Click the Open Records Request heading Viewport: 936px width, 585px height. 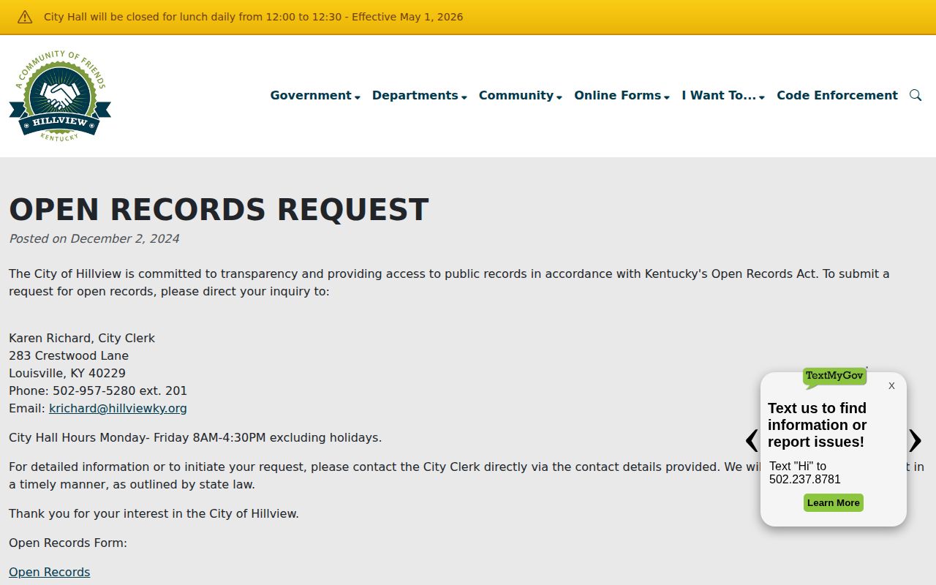tap(219, 210)
